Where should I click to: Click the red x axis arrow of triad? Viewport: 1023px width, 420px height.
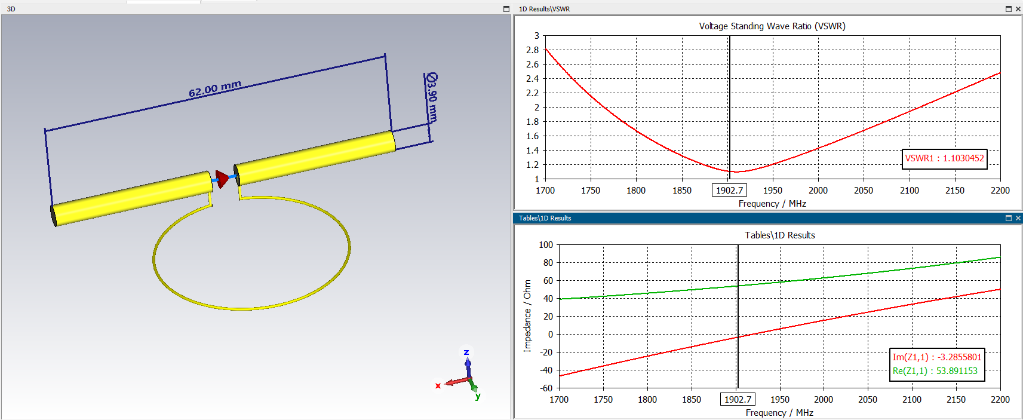tap(456, 382)
